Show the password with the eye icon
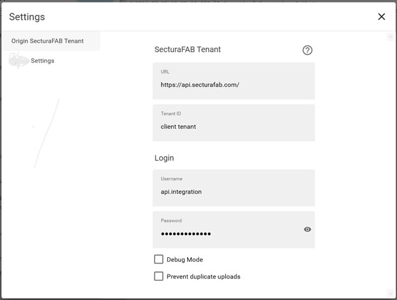397x300 pixels. tap(307, 229)
